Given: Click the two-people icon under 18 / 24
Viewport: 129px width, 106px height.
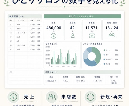Looking at the screenshot, I should click(112, 35).
